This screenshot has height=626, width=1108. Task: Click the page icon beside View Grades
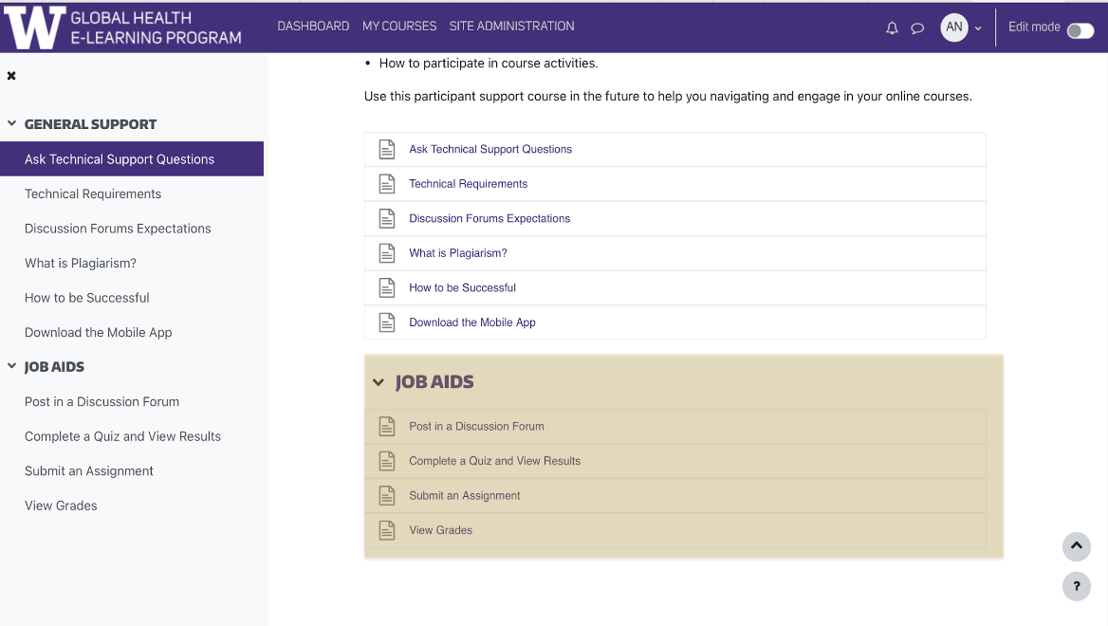pos(387,530)
